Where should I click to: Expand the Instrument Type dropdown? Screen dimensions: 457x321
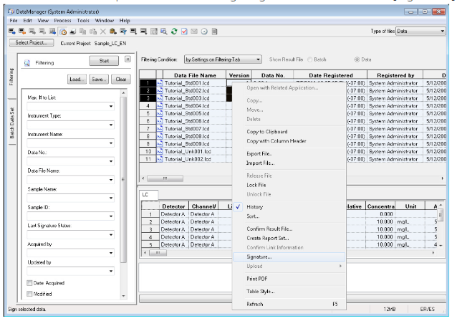111,125
